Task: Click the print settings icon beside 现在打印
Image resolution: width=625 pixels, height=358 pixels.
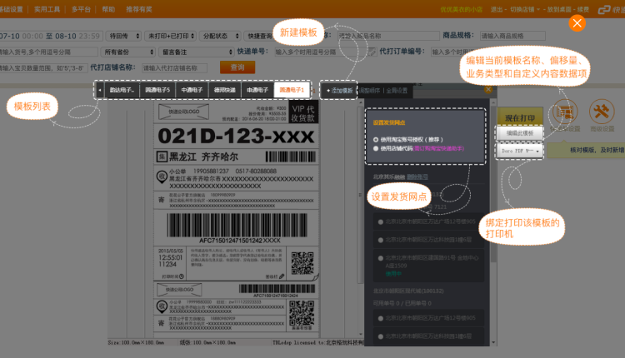Action: 566,113
